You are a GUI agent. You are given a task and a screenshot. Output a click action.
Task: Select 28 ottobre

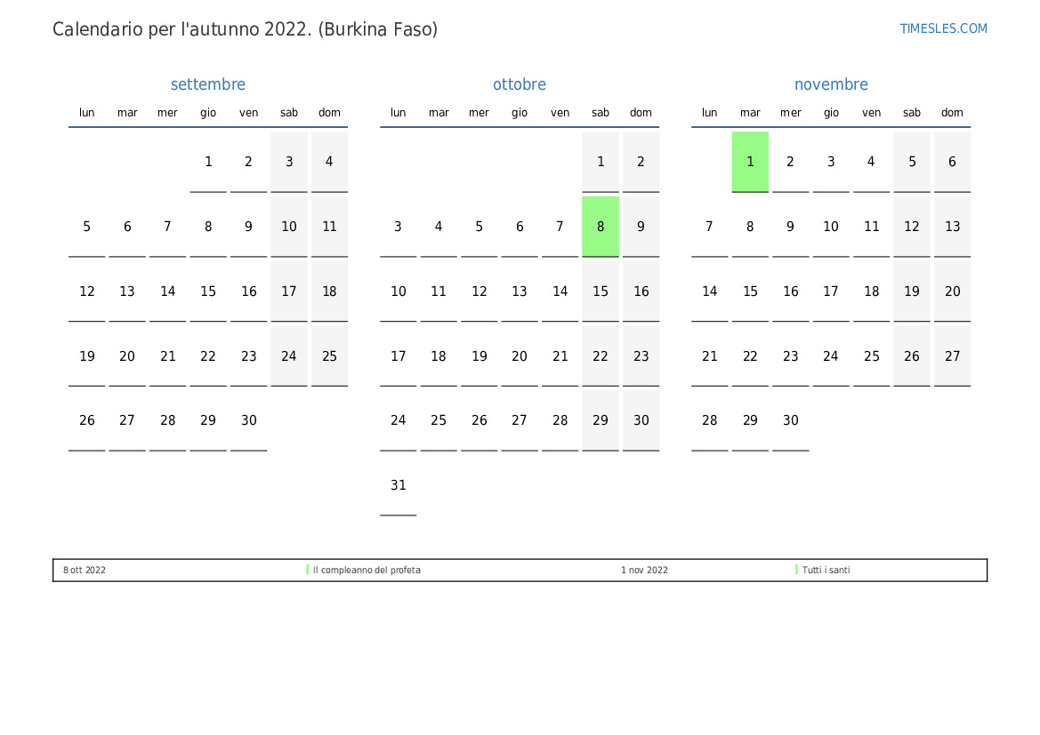(560, 421)
